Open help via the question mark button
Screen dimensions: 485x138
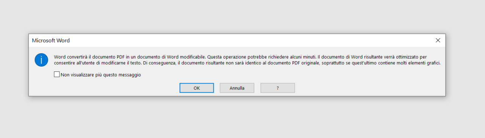[278, 88]
